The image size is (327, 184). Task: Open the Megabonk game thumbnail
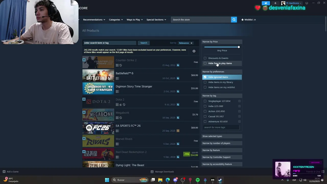click(98, 115)
